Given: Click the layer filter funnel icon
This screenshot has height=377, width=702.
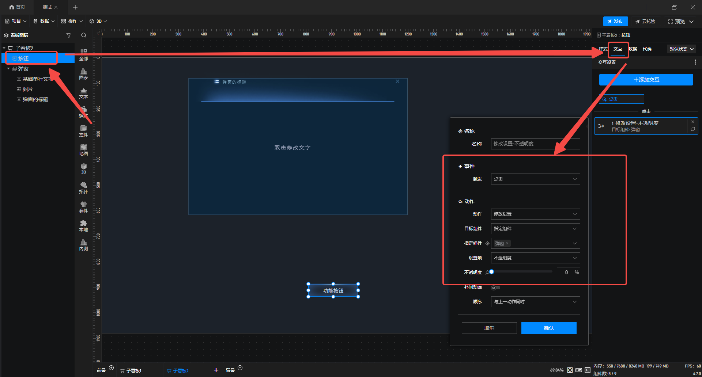Looking at the screenshot, I should coord(68,35).
